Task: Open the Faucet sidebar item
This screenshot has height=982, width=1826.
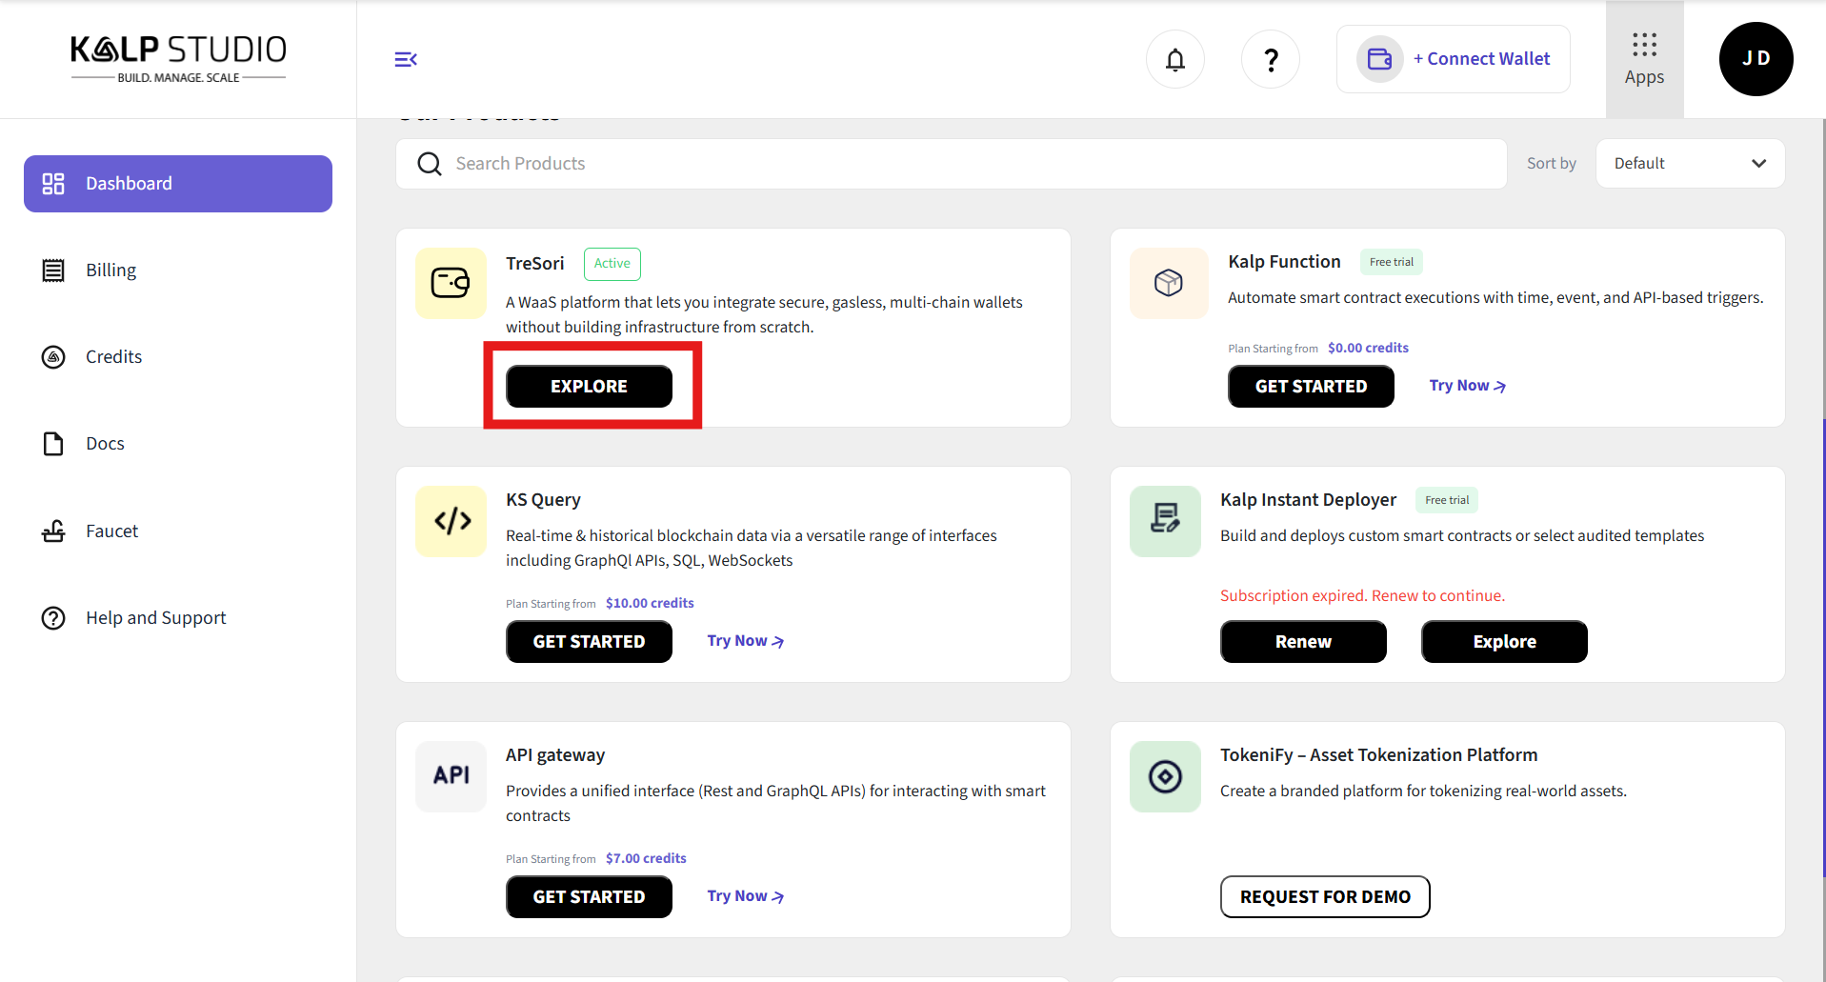Action: (x=111, y=531)
